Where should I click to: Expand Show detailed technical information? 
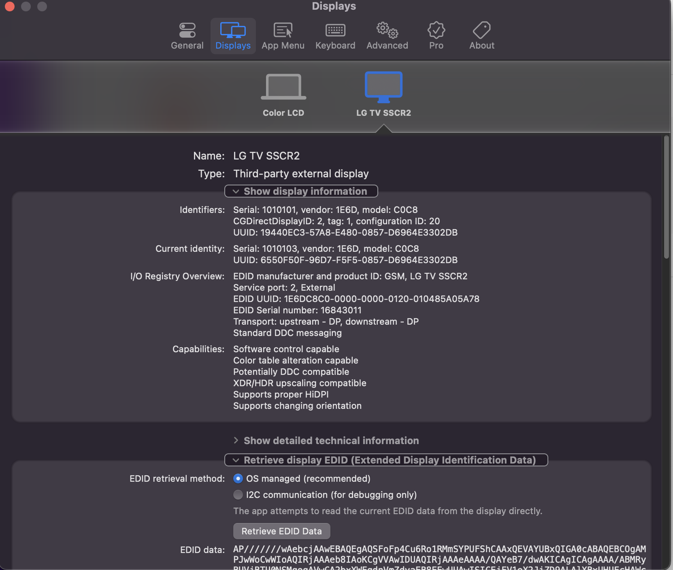(x=326, y=440)
